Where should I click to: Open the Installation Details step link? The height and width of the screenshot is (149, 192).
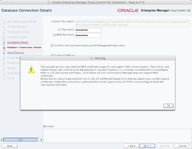coord(18,42)
